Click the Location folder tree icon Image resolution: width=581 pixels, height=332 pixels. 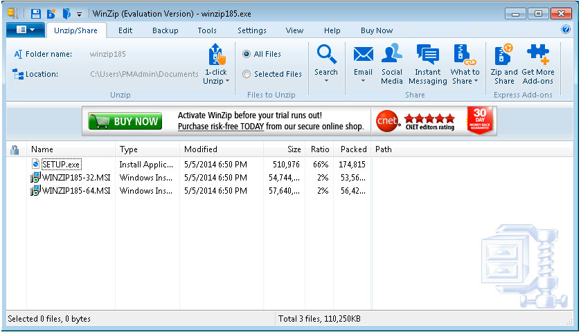click(x=17, y=74)
